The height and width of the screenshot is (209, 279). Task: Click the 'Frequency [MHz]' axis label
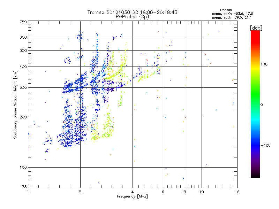tap(132, 196)
